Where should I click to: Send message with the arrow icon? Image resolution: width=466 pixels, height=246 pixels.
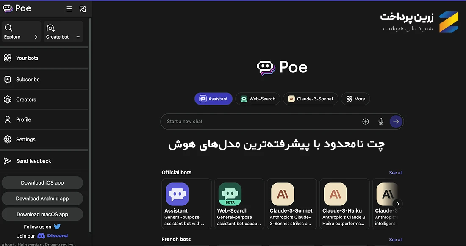[396, 121]
